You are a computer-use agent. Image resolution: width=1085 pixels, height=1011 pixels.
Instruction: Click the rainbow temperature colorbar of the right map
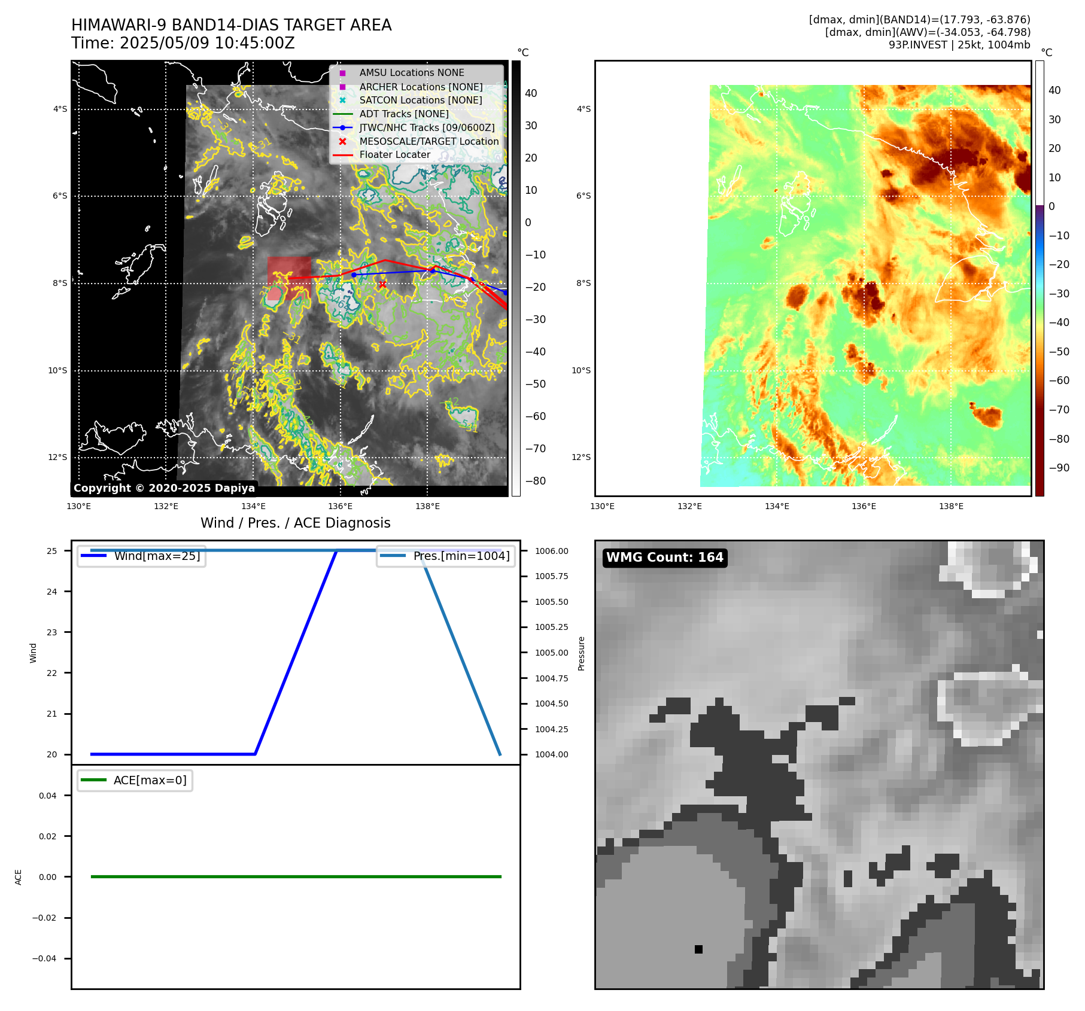point(1040,278)
